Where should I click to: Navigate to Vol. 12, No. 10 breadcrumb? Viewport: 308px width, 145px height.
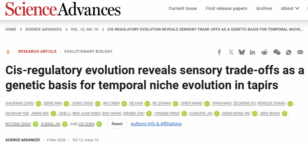pyautogui.click(x=84, y=29)
